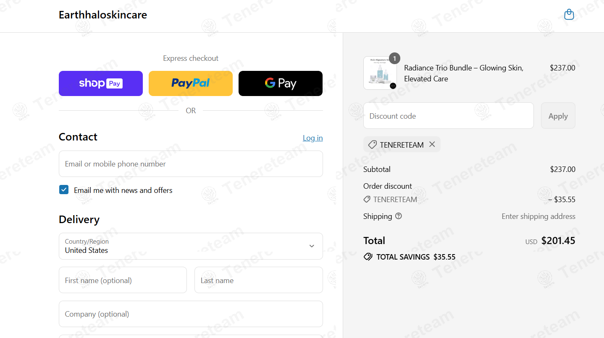The height and width of the screenshot is (338, 604).
Task: Apply the discount code button
Action: [x=558, y=116]
